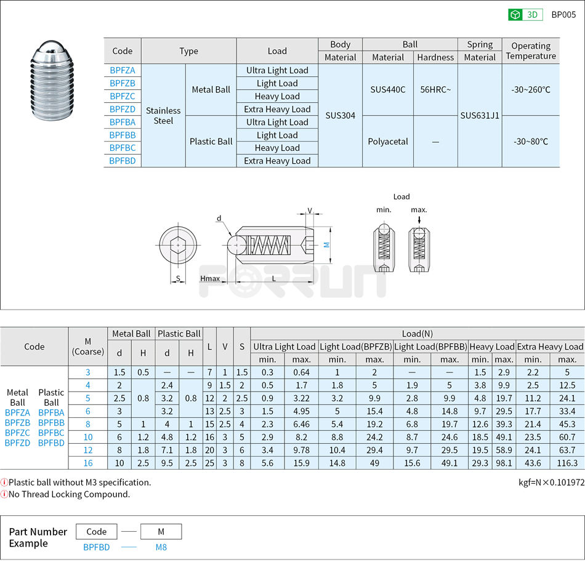Click the info icon beside No Thread Locking Compound

[x=4, y=494]
